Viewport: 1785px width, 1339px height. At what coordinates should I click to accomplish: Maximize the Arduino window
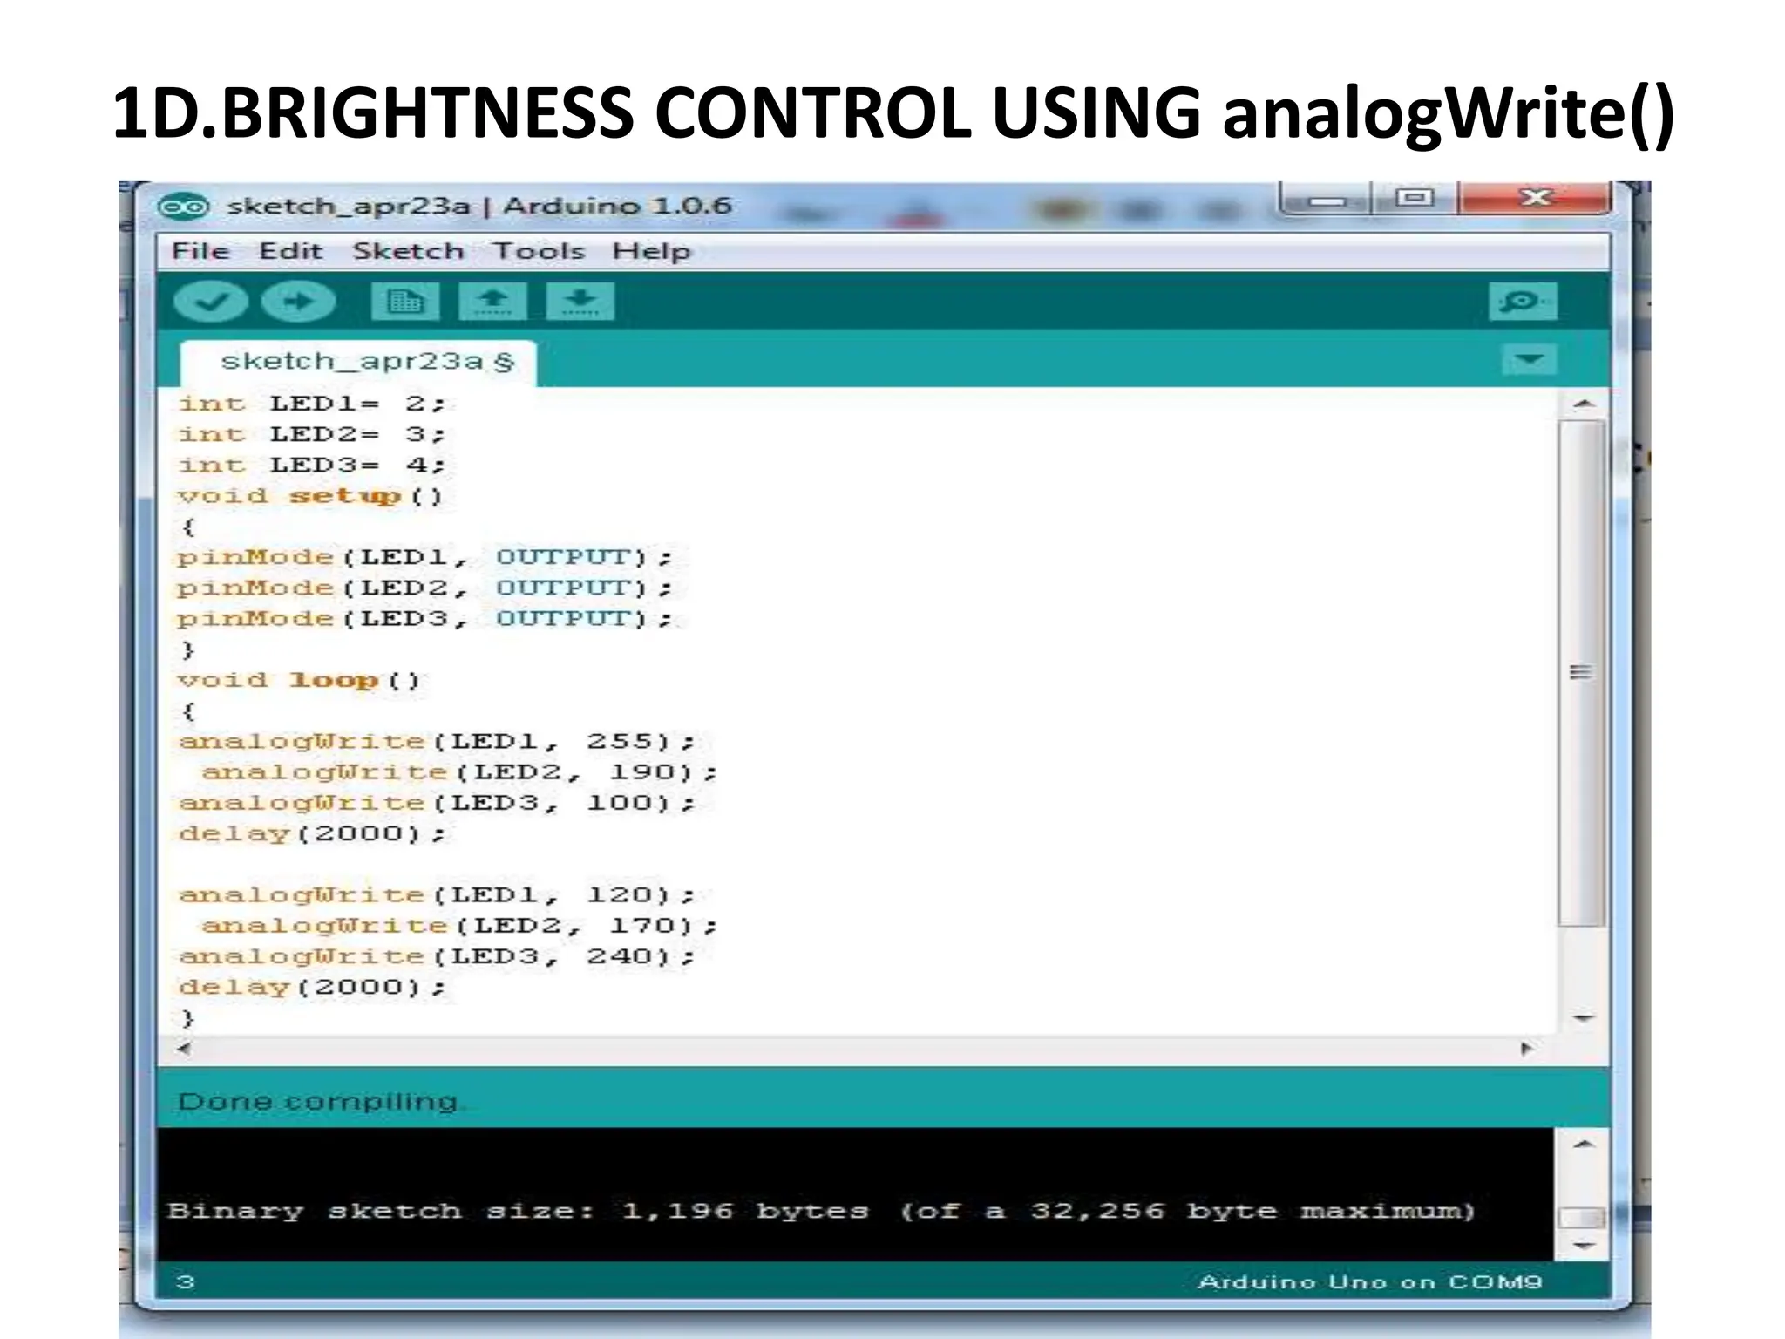tap(1414, 199)
